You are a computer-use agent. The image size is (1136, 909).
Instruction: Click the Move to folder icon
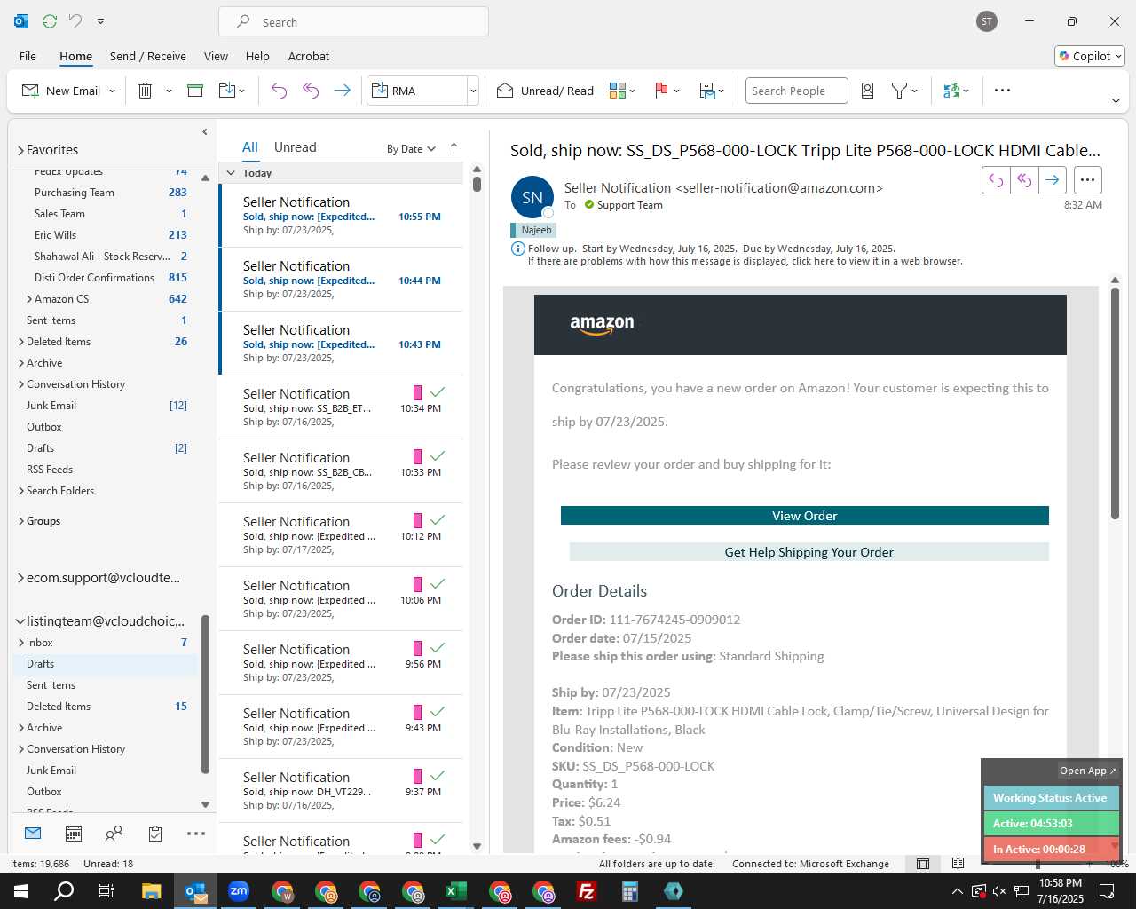tap(227, 91)
